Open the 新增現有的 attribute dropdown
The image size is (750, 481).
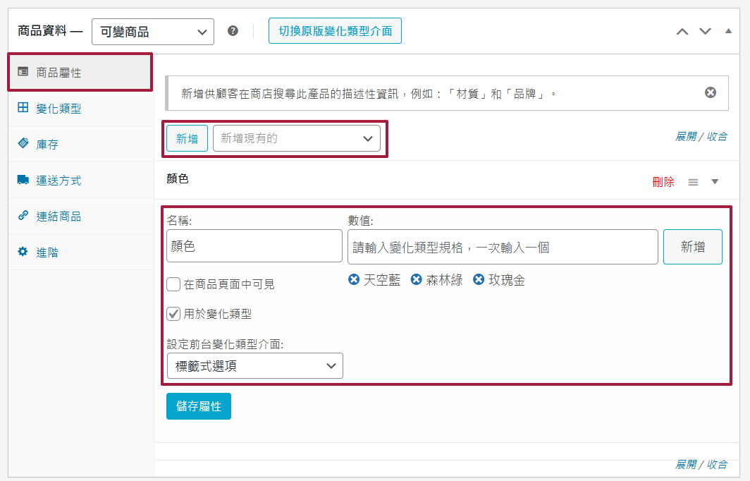coord(297,138)
